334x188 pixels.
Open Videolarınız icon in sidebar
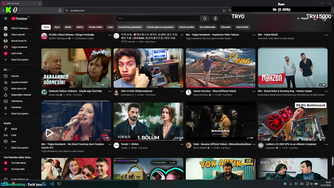5,101
